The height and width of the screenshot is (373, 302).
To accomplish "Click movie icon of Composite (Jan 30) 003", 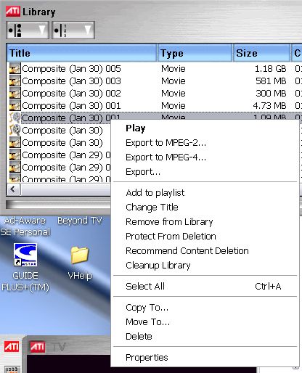I will 15,81.
